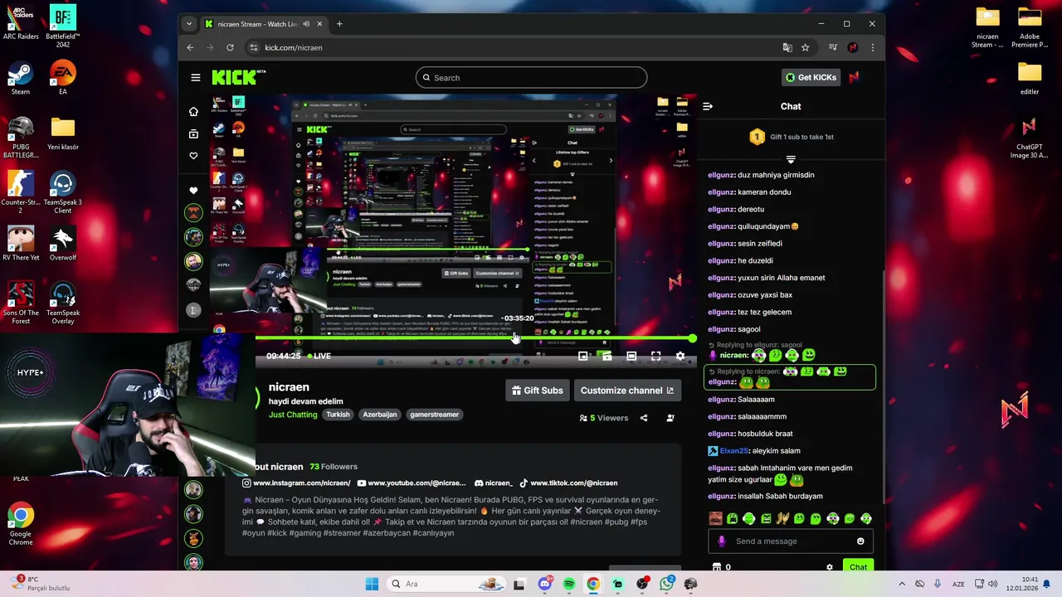Viewport: 1062px width, 597px height.
Task: Open the nicraen_ Discord link
Action: pyautogui.click(x=494, y=483)
